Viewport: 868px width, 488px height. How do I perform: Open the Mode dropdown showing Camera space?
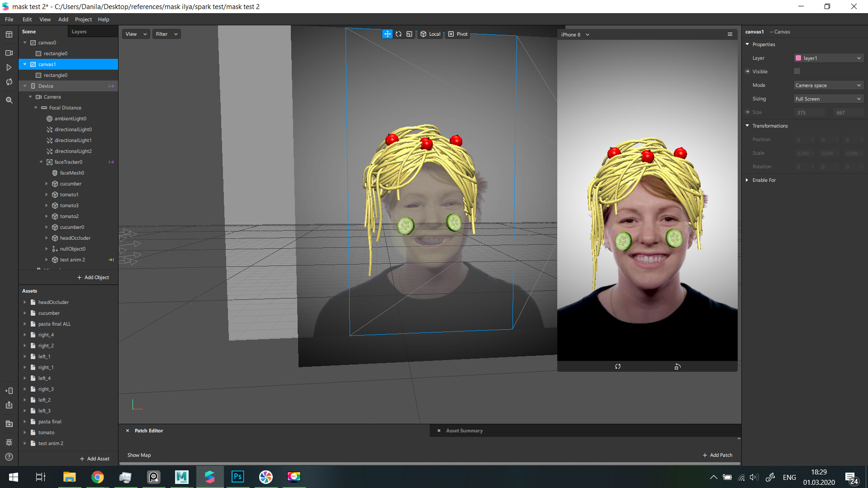click(829, 85)
